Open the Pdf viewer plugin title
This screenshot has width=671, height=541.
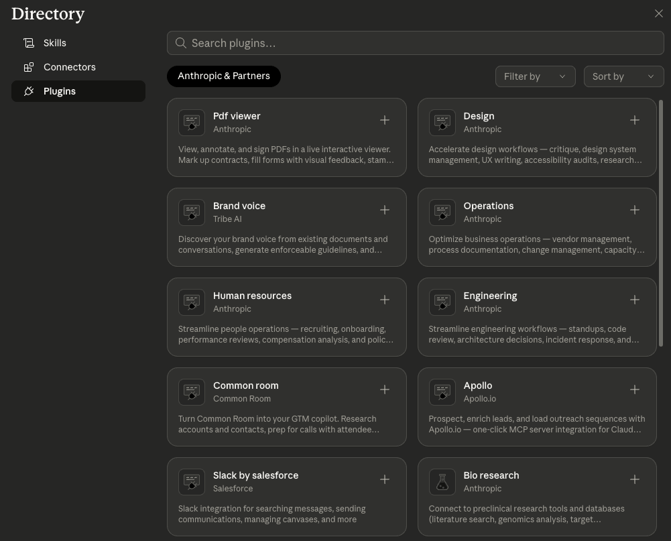[x=237, y=116]
